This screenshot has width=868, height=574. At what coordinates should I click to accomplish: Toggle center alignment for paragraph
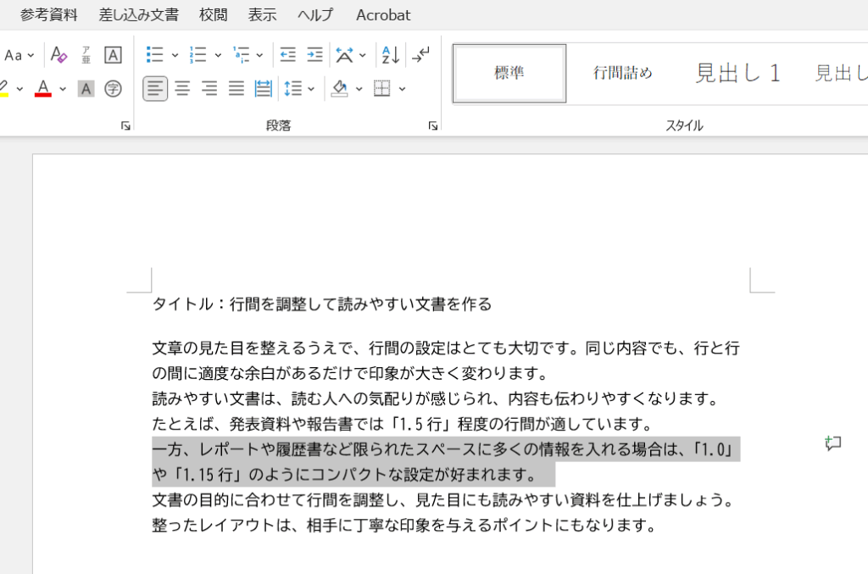coord(182,88)
